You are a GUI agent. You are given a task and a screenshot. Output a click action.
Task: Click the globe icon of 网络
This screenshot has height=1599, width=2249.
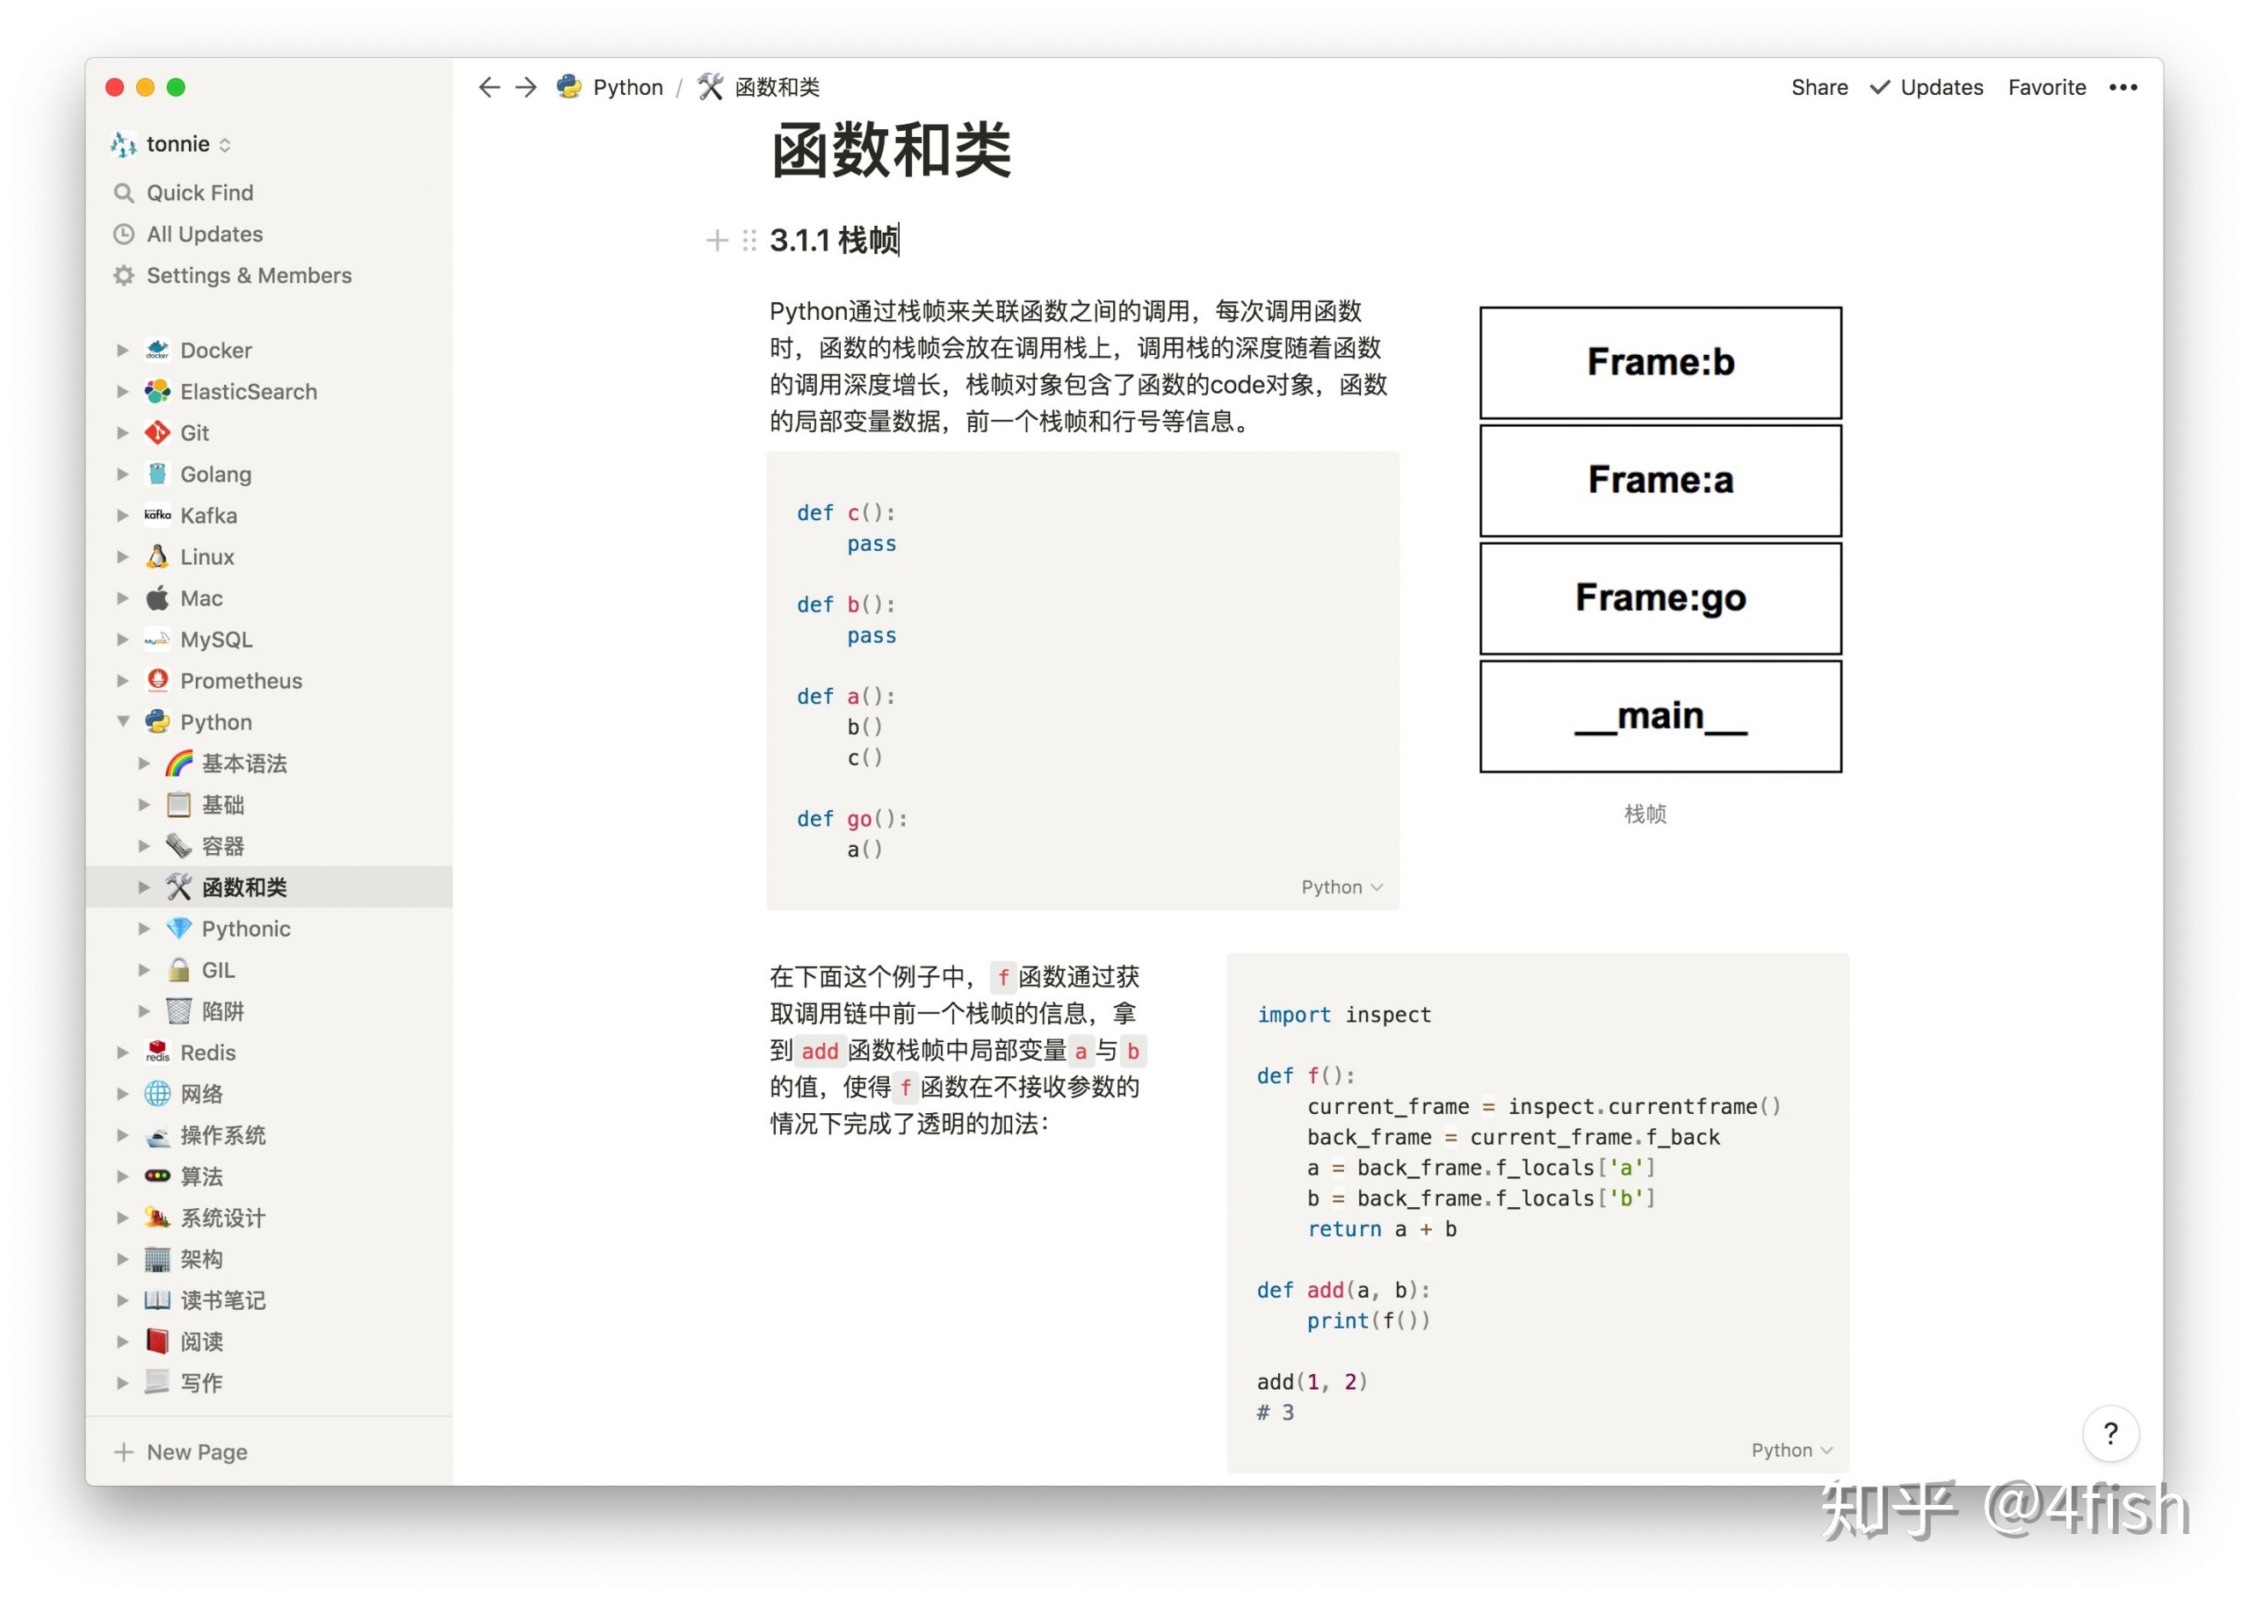tap(157, 1095)
